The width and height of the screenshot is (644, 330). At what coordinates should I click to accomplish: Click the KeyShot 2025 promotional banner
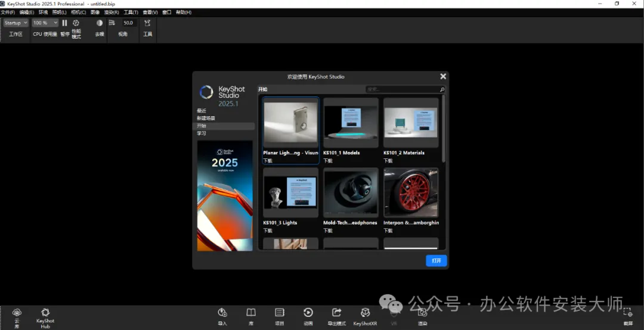tap(225, 196)
